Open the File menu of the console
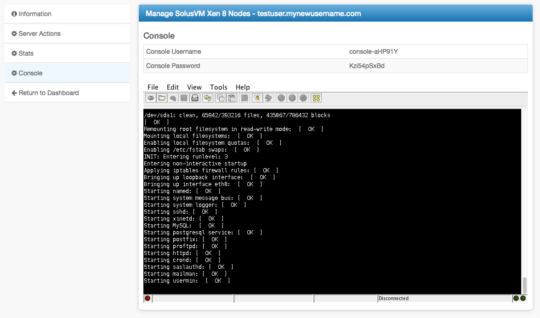Screen dimensions: 540x318 [153, 87]
